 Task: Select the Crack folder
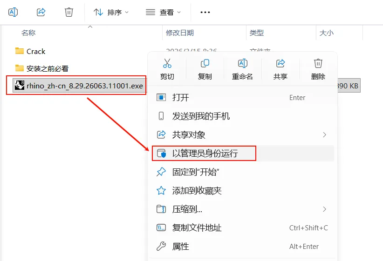(x=36, y=52)
